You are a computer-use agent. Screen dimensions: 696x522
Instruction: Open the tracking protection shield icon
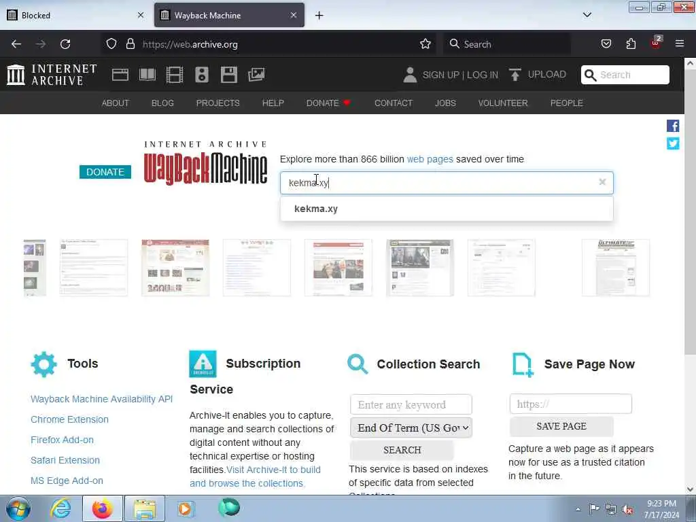[111, 44]
